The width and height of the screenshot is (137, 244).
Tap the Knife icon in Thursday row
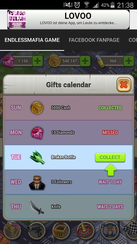click(x=37, y=207)
